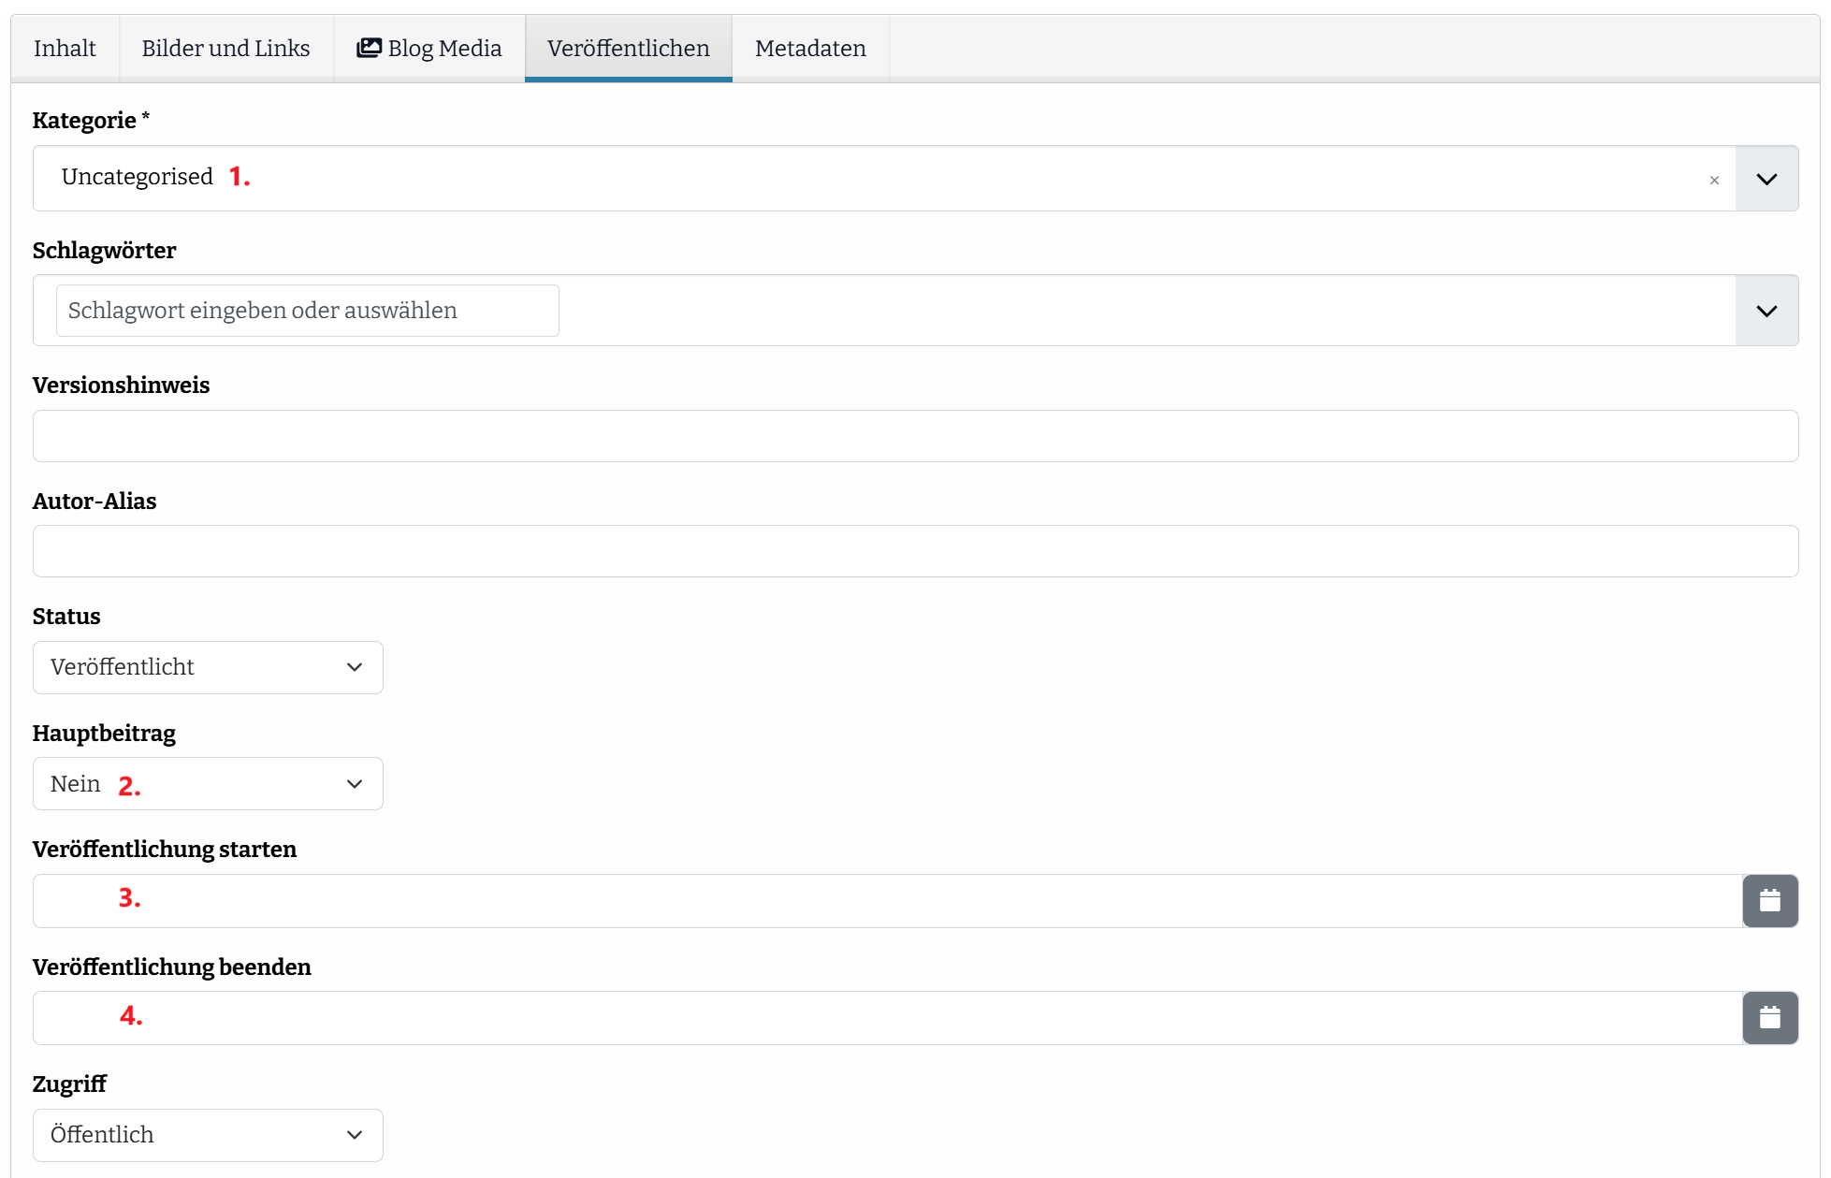Select the Veröffentlichen tab
Image resolution: width=1831 pixels, height=1178 pixels.
pyautogui.click(x=628, y=49)
